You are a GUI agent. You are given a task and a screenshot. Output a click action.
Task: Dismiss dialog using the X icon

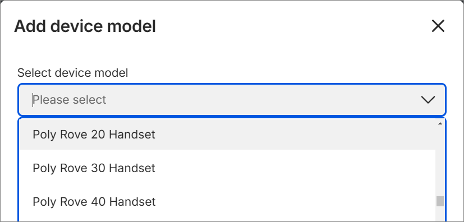(438, 26)
